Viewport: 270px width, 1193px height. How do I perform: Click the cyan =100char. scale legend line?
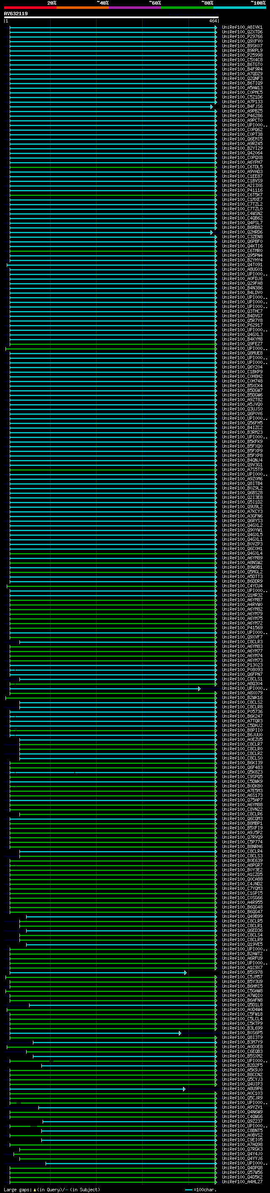click(x=188, y=1190)
